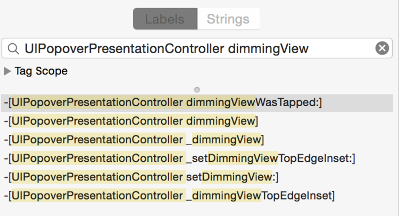399x216 pixels.
Task: Expand the Tag Scope disclosure triangle
Action: point(7,71)
